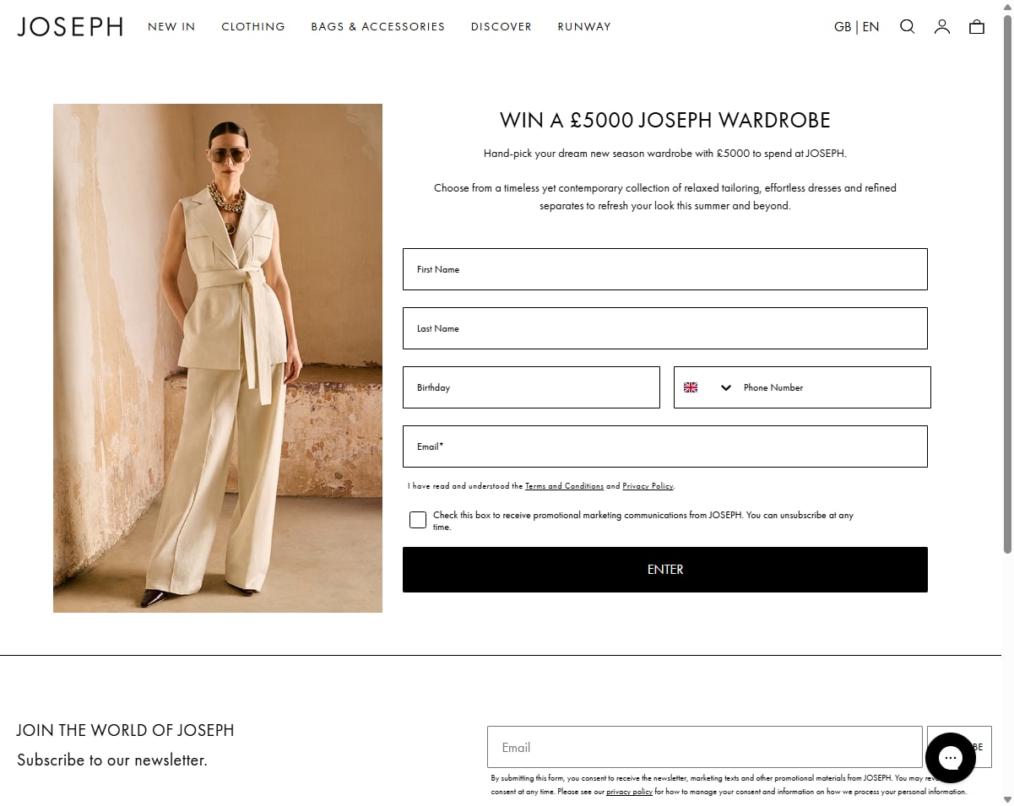This screenshot has height=806, width=1014.
Task: Click the newsletter Email field
Action: (705, 747)
